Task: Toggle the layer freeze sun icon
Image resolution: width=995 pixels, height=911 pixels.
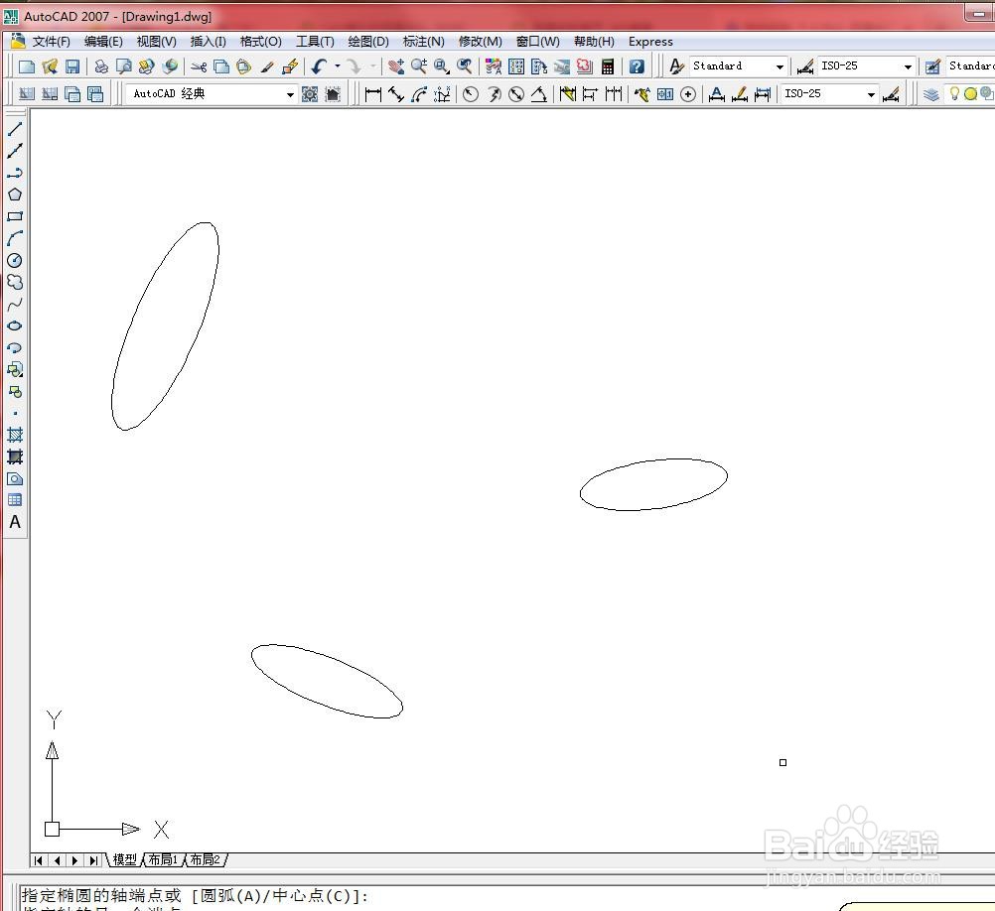Action: point(970,94)
